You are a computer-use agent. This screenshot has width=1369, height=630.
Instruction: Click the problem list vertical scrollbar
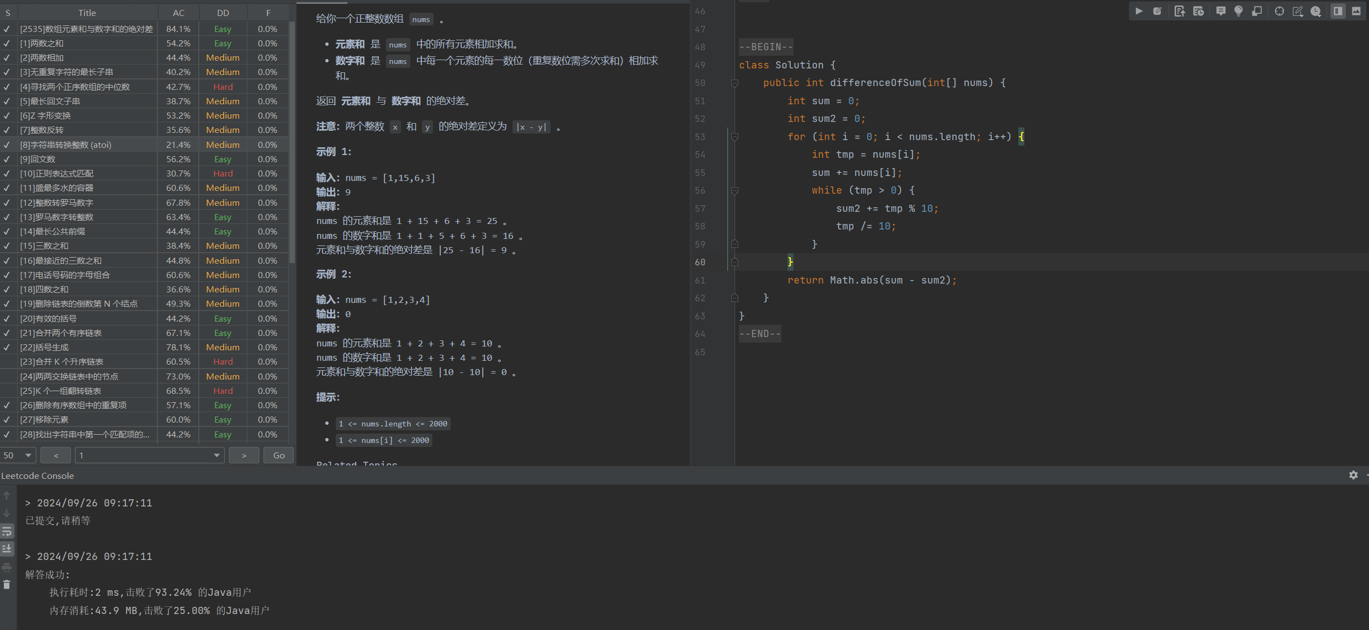tap(292, 143)
